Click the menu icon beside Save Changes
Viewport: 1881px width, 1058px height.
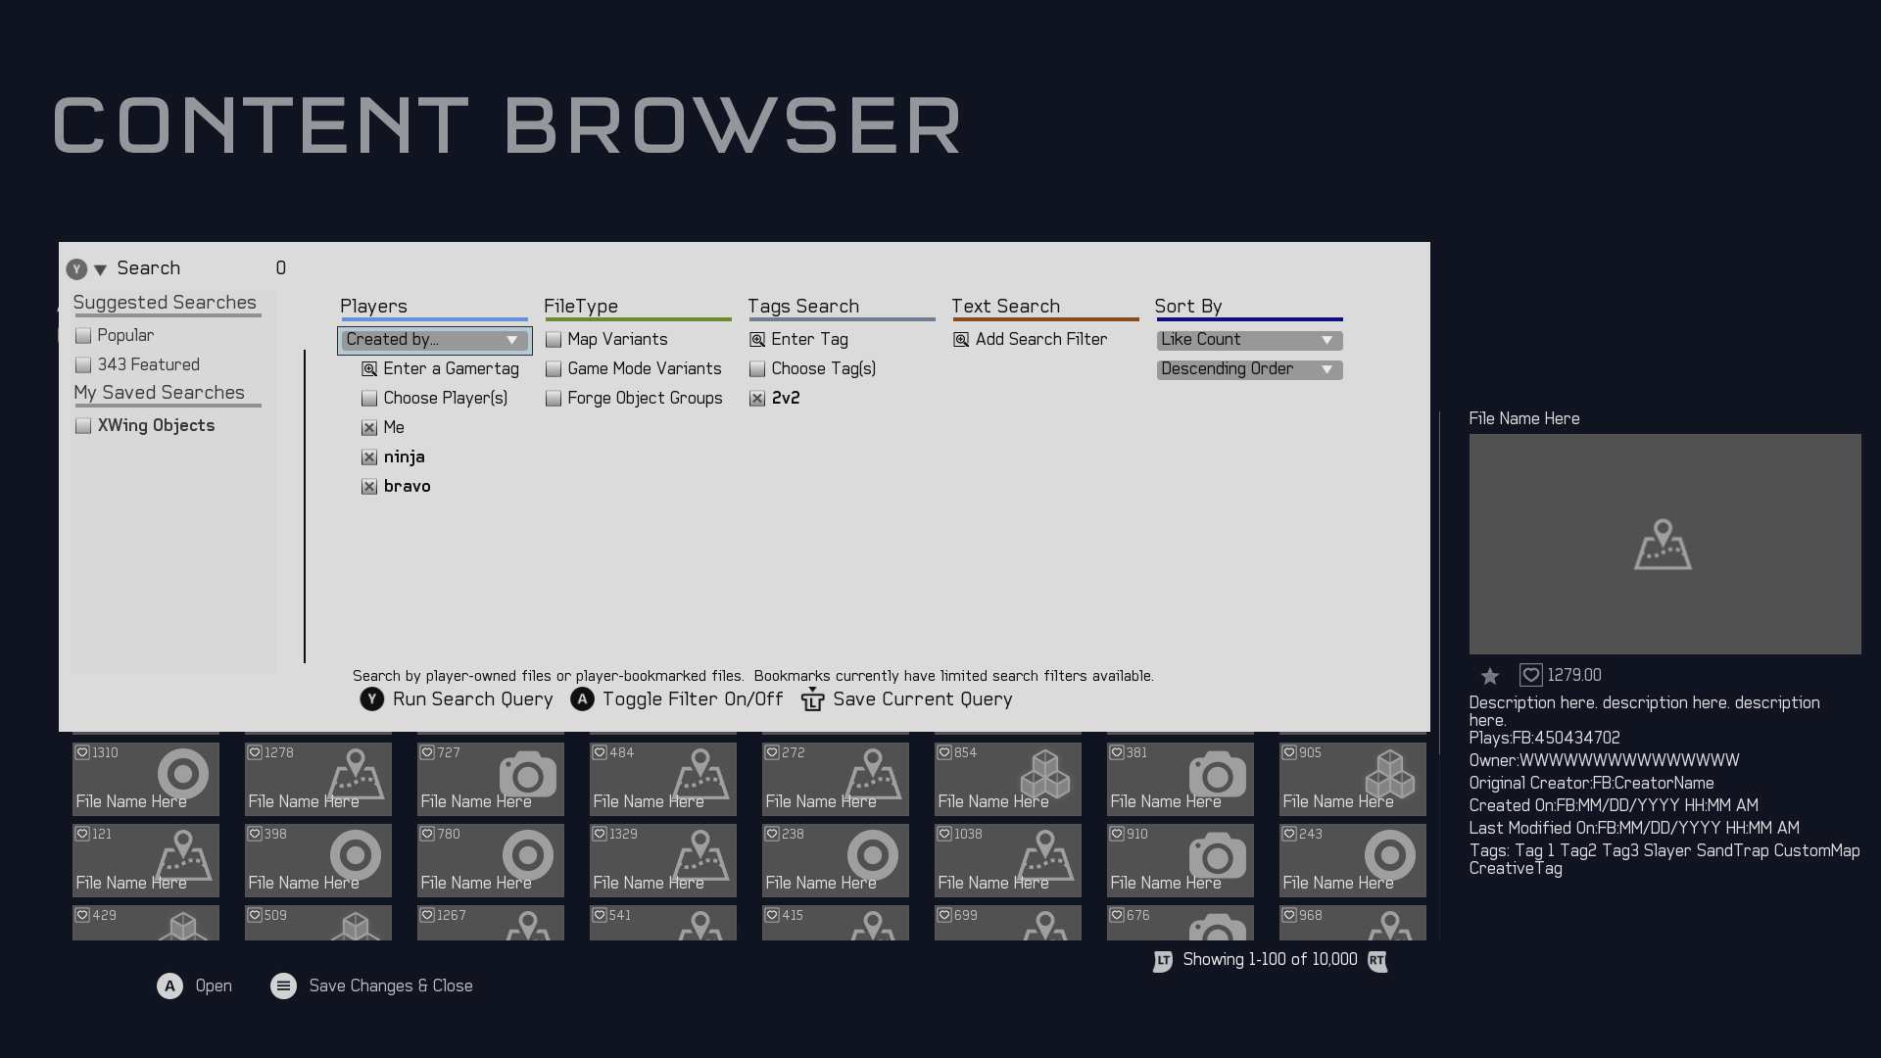pyautogui.click(x=283, y=986)
